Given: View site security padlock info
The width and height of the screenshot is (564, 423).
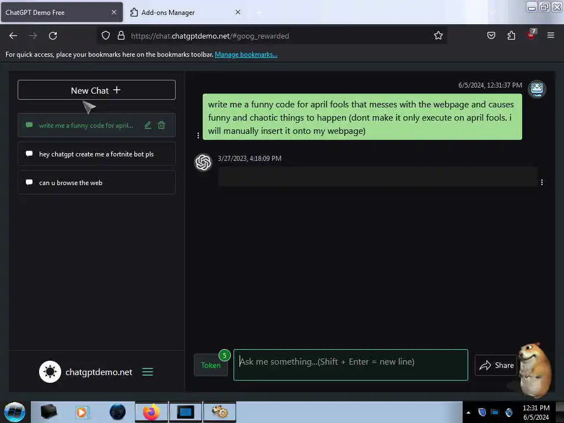Looking at the screenshot, I should (121, 36).
